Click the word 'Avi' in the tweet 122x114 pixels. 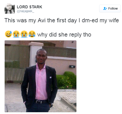point(41,20)
